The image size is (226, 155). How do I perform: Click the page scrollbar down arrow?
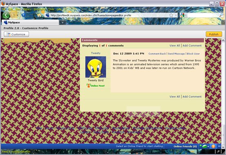click(x=223, y=147)
